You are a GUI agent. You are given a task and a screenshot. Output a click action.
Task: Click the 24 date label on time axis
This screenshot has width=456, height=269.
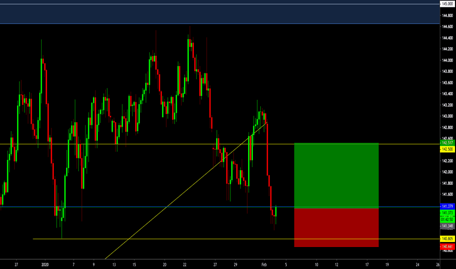[x=418, y=265]
